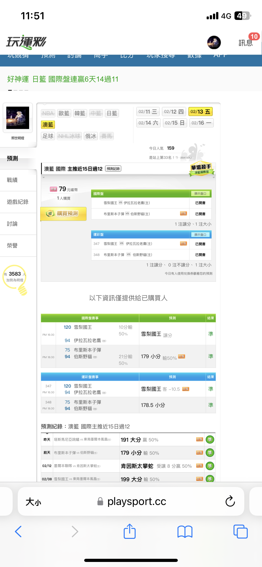The height and width of the screenshot is (567, 262).
Task: Reload the page with refresh icon
Action: (230, 501)
